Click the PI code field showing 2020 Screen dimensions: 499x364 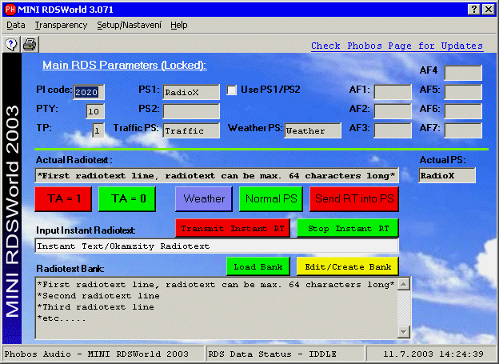[89, 92]
